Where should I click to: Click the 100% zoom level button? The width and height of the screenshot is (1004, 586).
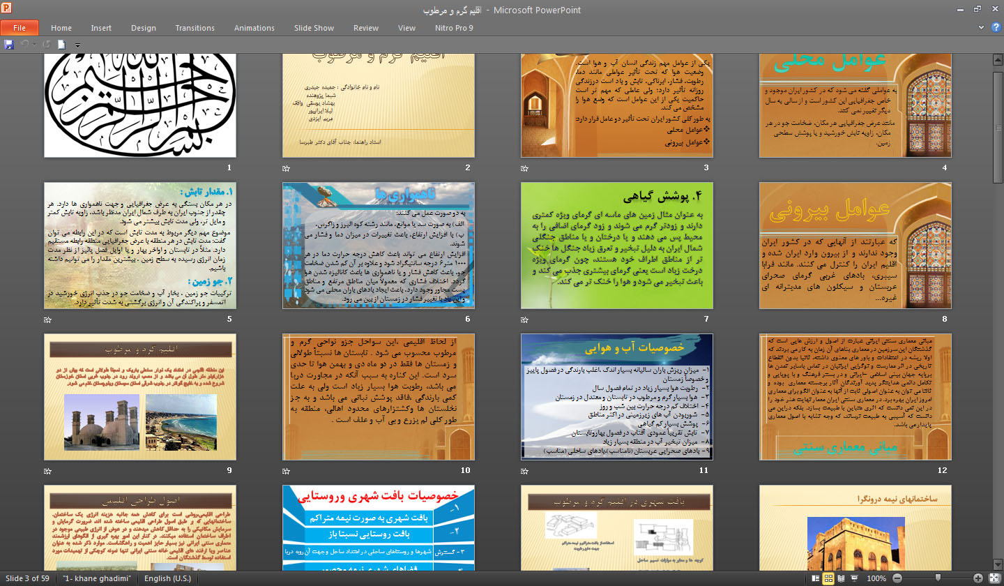tap(876, 578)
